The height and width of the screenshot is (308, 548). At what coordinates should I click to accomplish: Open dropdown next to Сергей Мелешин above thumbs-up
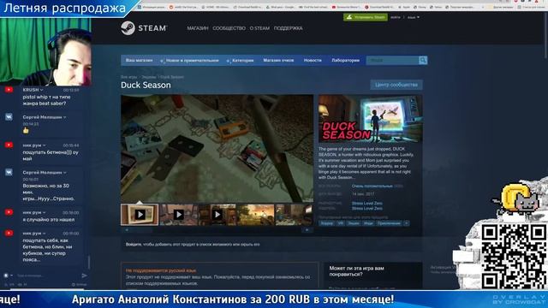pos(65,117)
